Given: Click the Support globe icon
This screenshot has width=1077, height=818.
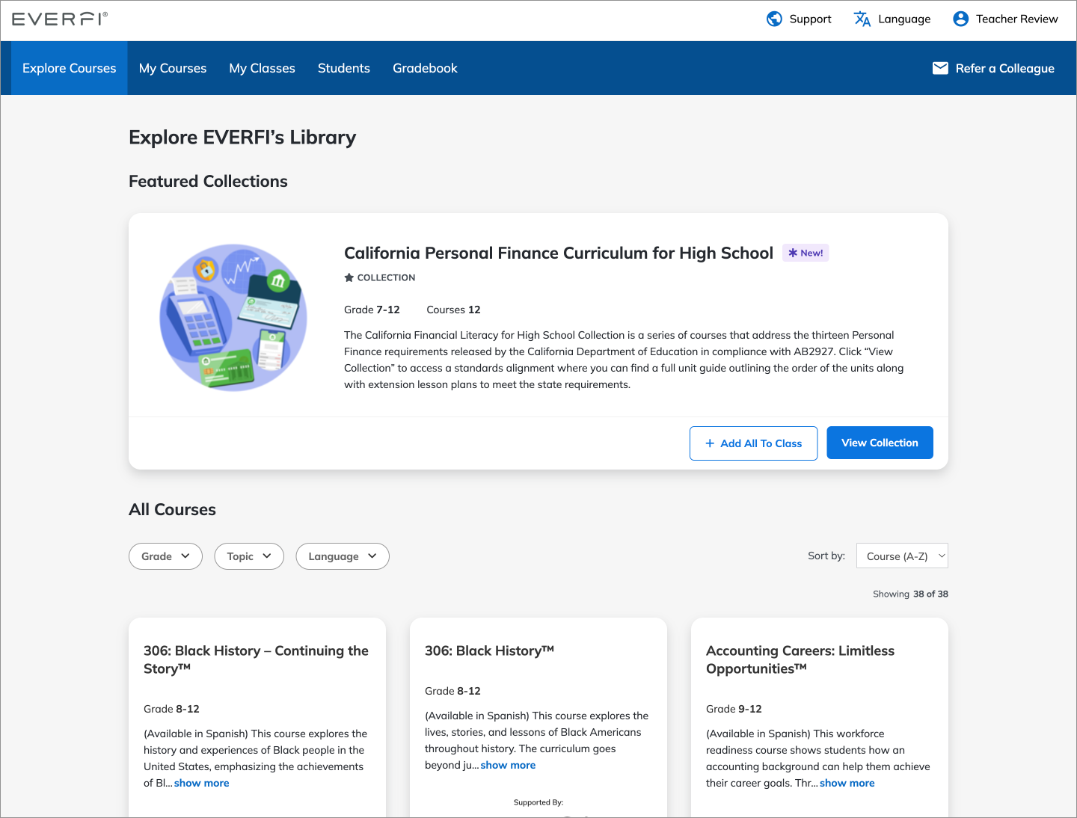Looking at the screenshot, I should (x=774, y=19).
